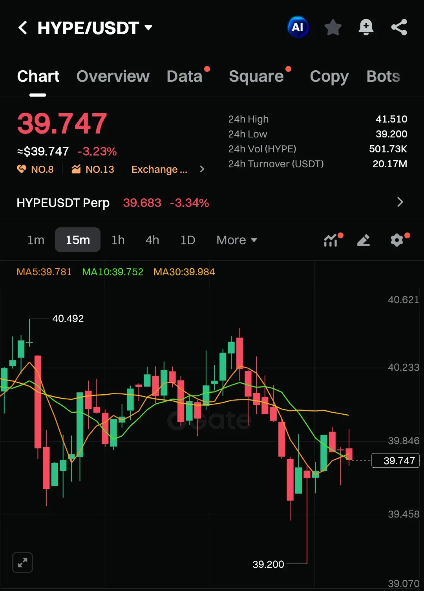Tap the 39.200 low price marker
Image resolution: width=424 pixels, height=591 pixels.
pos(268,564)
